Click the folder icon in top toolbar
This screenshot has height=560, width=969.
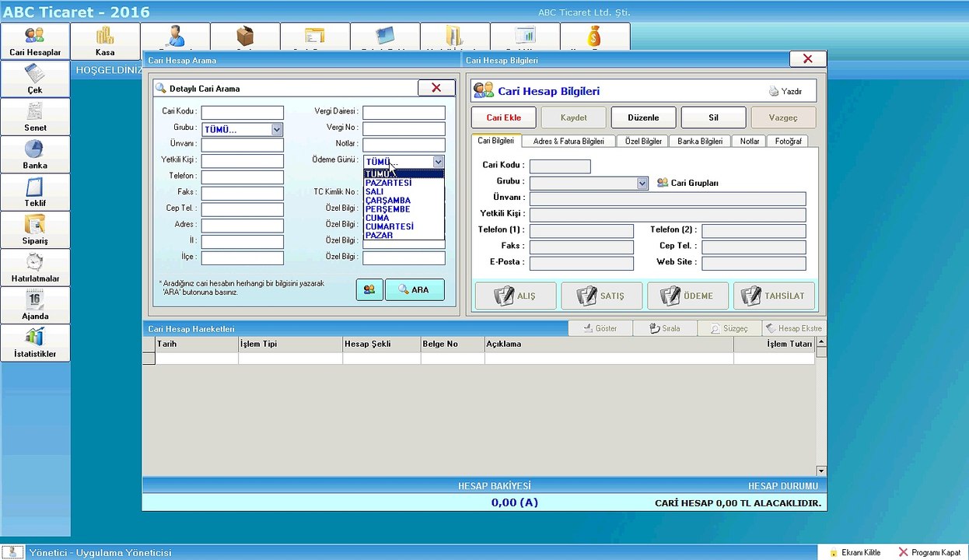point(455,36)
